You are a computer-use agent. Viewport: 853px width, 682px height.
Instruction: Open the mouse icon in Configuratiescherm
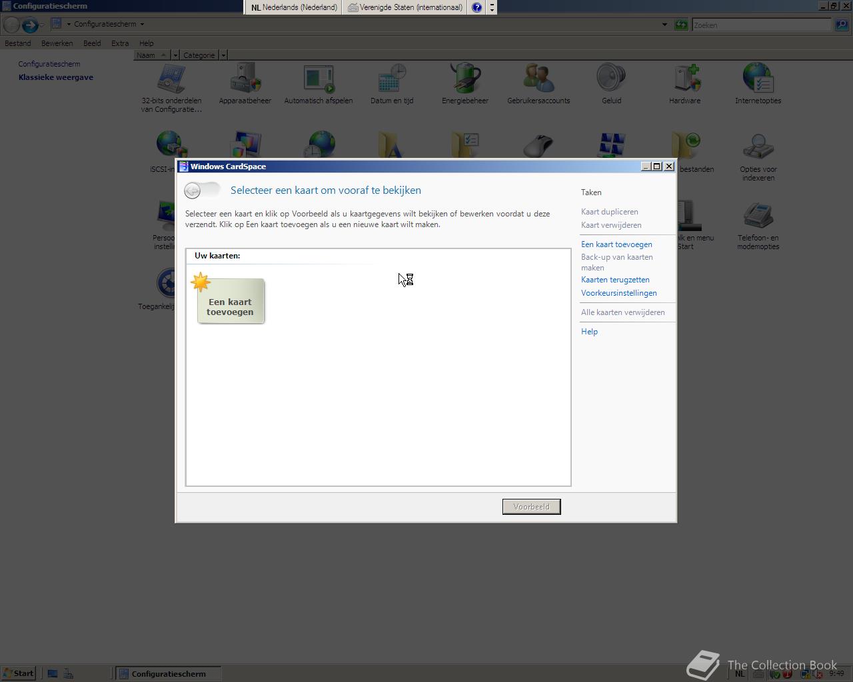(538, 145)
